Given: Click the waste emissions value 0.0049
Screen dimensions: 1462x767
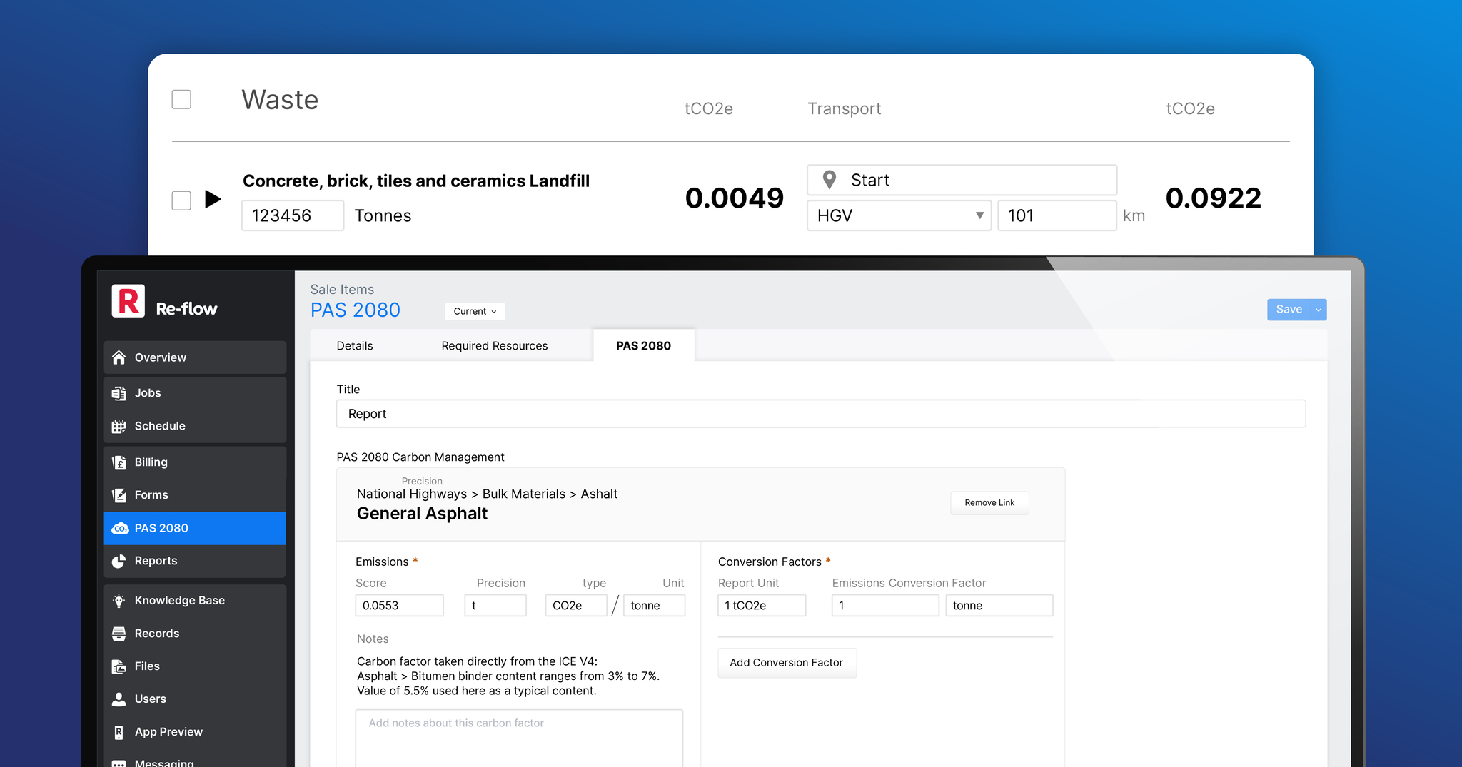Looking at the screenshot, I should [x=735, y=198].
